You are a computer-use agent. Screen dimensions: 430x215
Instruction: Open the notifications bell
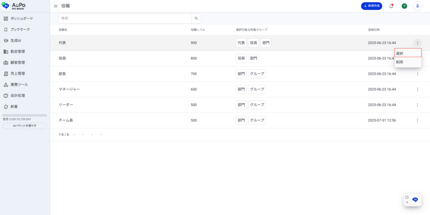click(x=391, y=6)
